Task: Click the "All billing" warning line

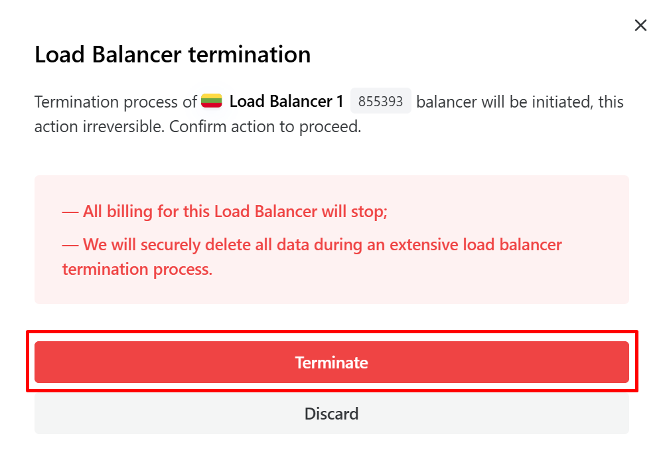Action: click(x=224, y=212)
